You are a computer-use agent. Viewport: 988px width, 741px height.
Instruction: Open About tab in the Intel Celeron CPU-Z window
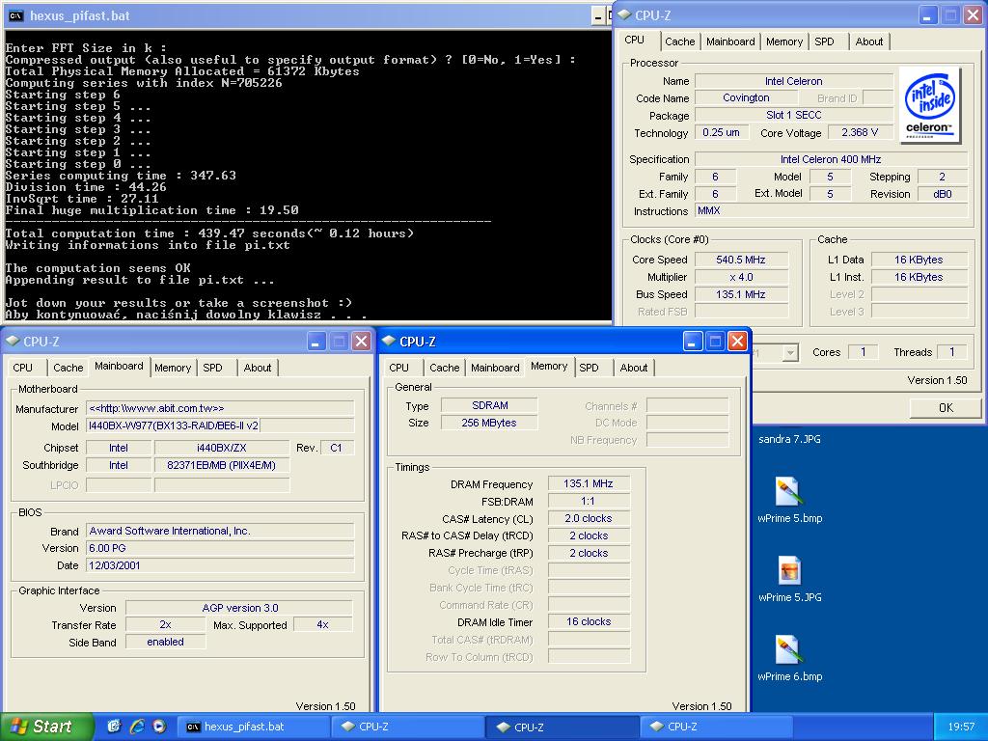[x=869, y=41]
